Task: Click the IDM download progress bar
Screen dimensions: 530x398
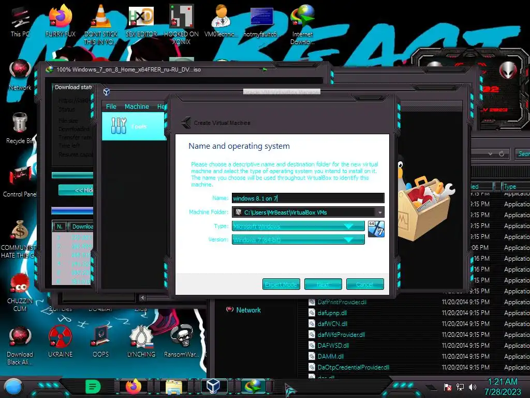Action: (72, 175)
